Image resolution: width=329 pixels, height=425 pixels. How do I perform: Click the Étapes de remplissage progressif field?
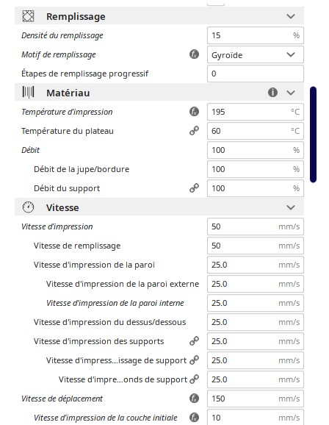[x=256, y=74]
